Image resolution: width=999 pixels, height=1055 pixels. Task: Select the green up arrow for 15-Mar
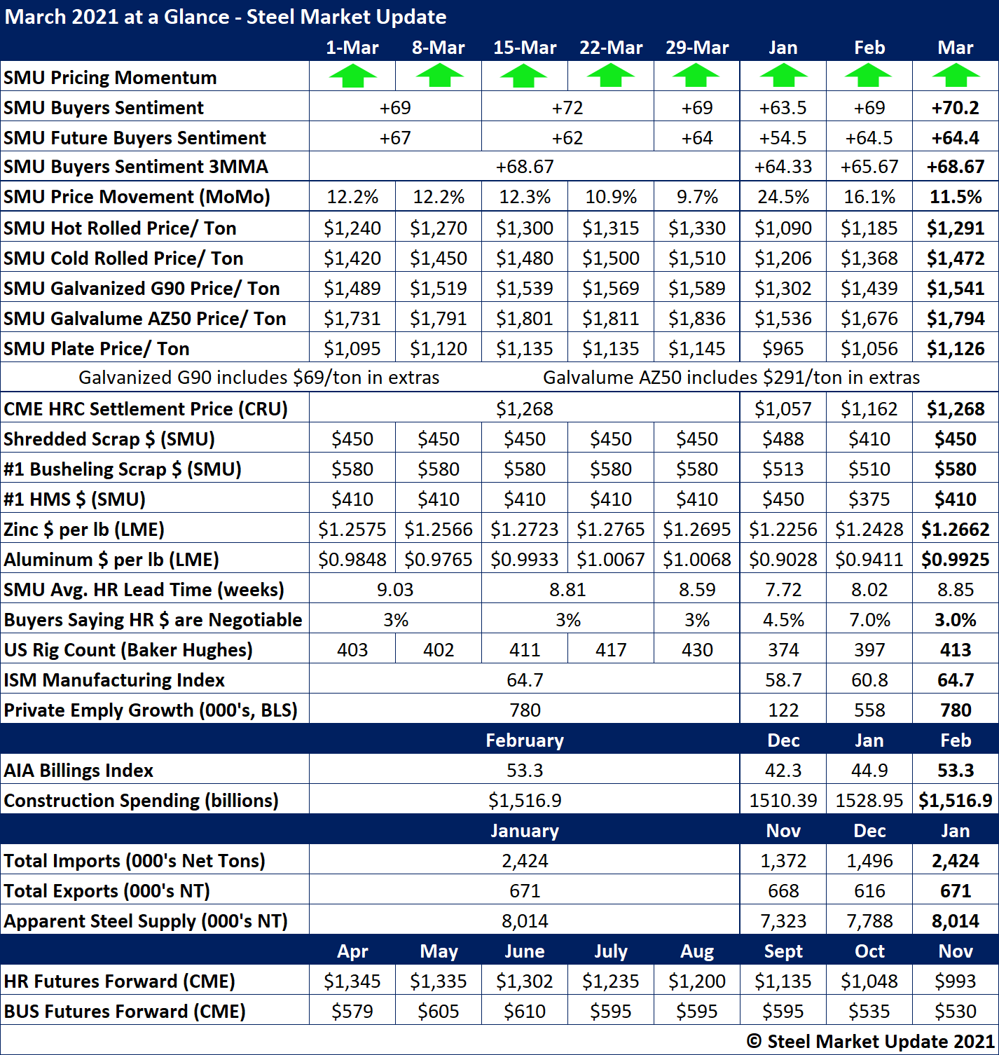(525, 76)
